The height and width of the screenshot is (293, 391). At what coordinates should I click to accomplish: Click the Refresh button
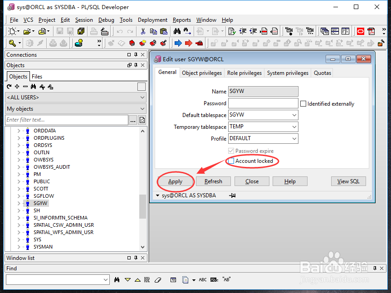click(213, 181)
